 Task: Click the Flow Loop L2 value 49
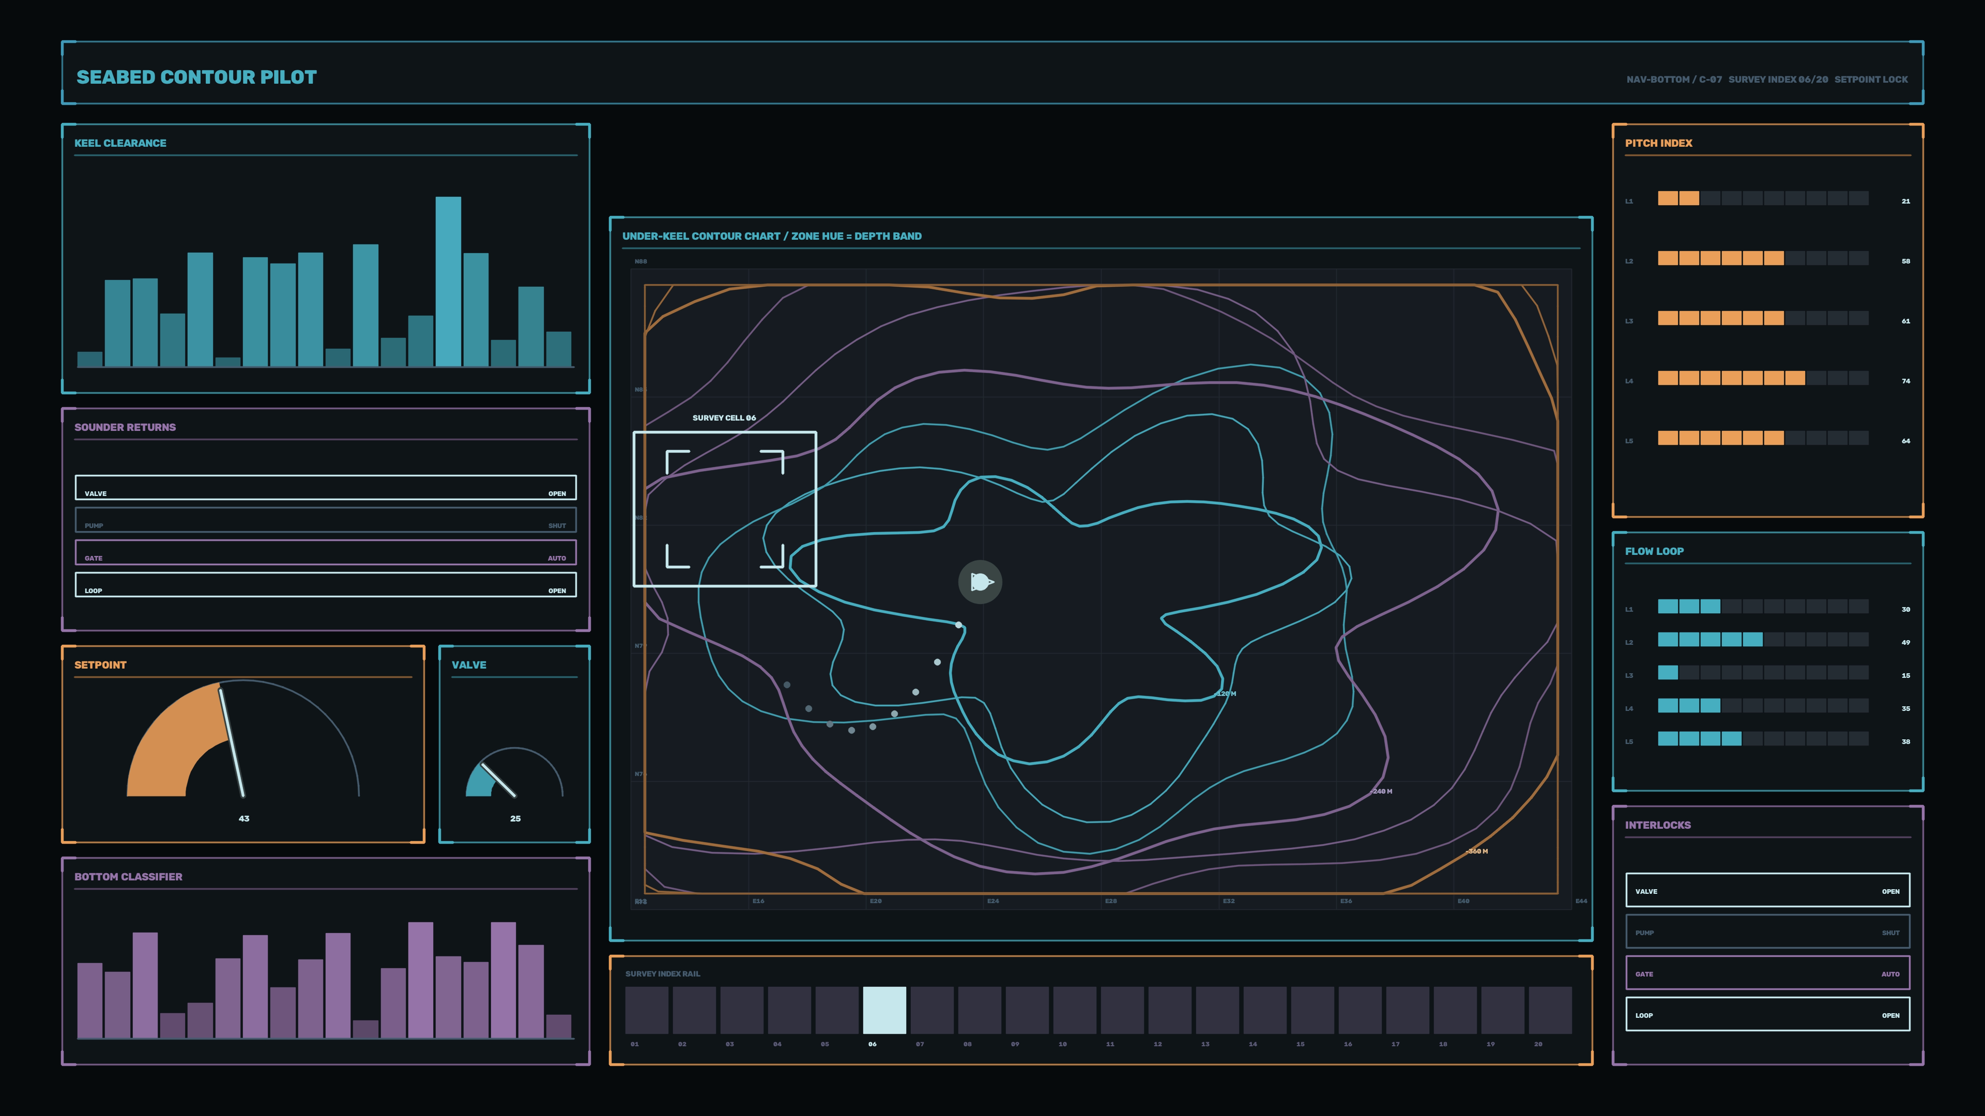tap(1905, 642)
